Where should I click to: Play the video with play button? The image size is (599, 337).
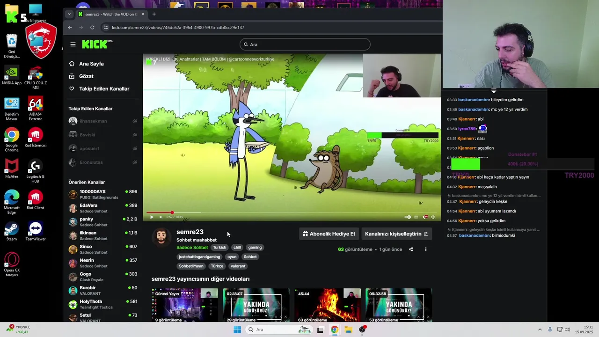[152, 217]
